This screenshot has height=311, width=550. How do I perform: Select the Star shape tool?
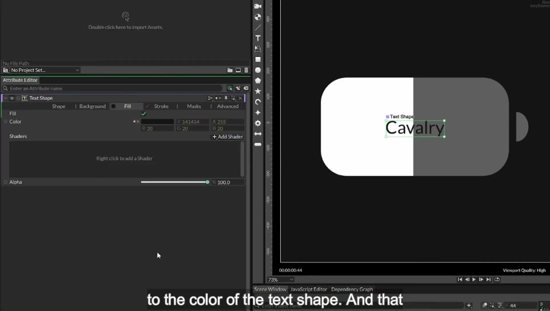coord(258,91)
